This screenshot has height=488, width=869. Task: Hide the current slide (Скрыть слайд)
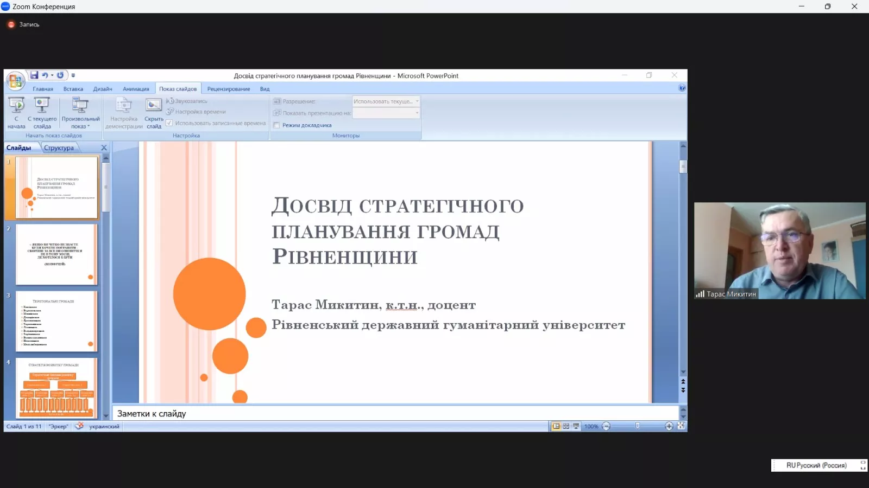[x=154, y=112]
